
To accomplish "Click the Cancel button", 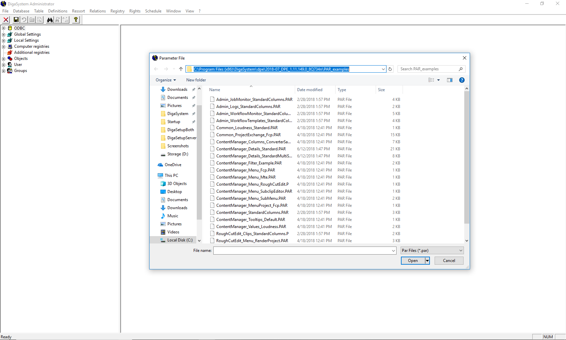I will tap(449, 261).
